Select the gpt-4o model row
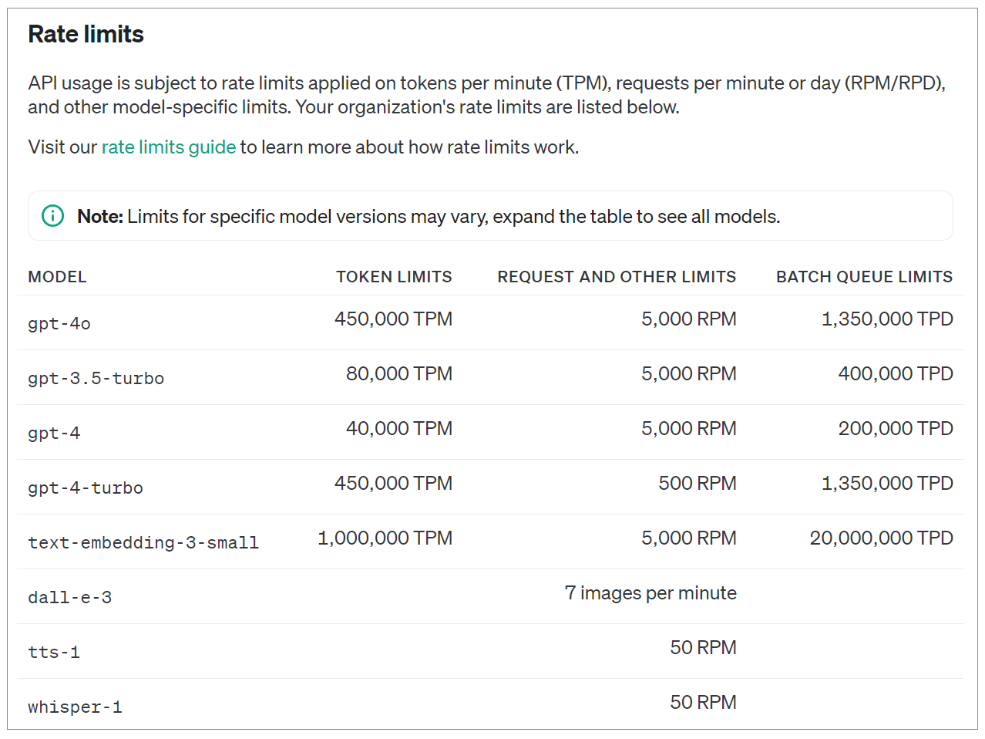This screenshot has width=985, height=739. [x=59, y=324]
